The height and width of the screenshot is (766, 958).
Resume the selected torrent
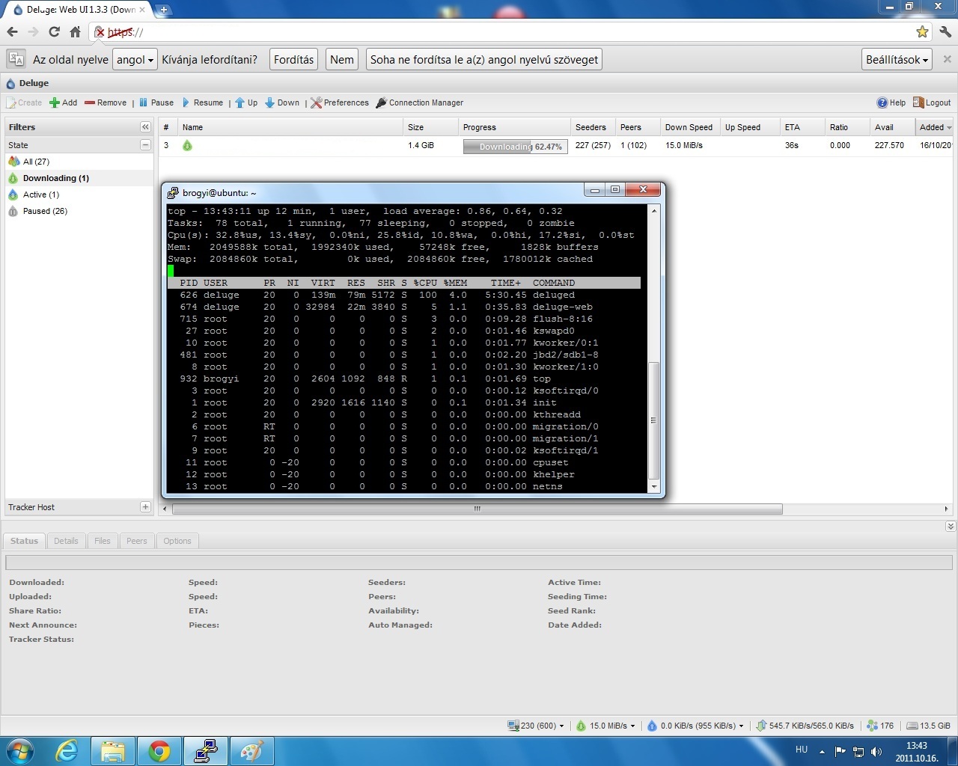point(201,102)
